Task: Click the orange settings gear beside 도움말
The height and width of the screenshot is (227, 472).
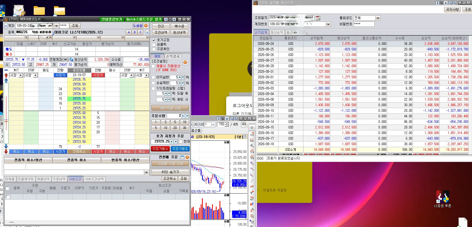Action: pyautogui.click(x=146, y=25)
